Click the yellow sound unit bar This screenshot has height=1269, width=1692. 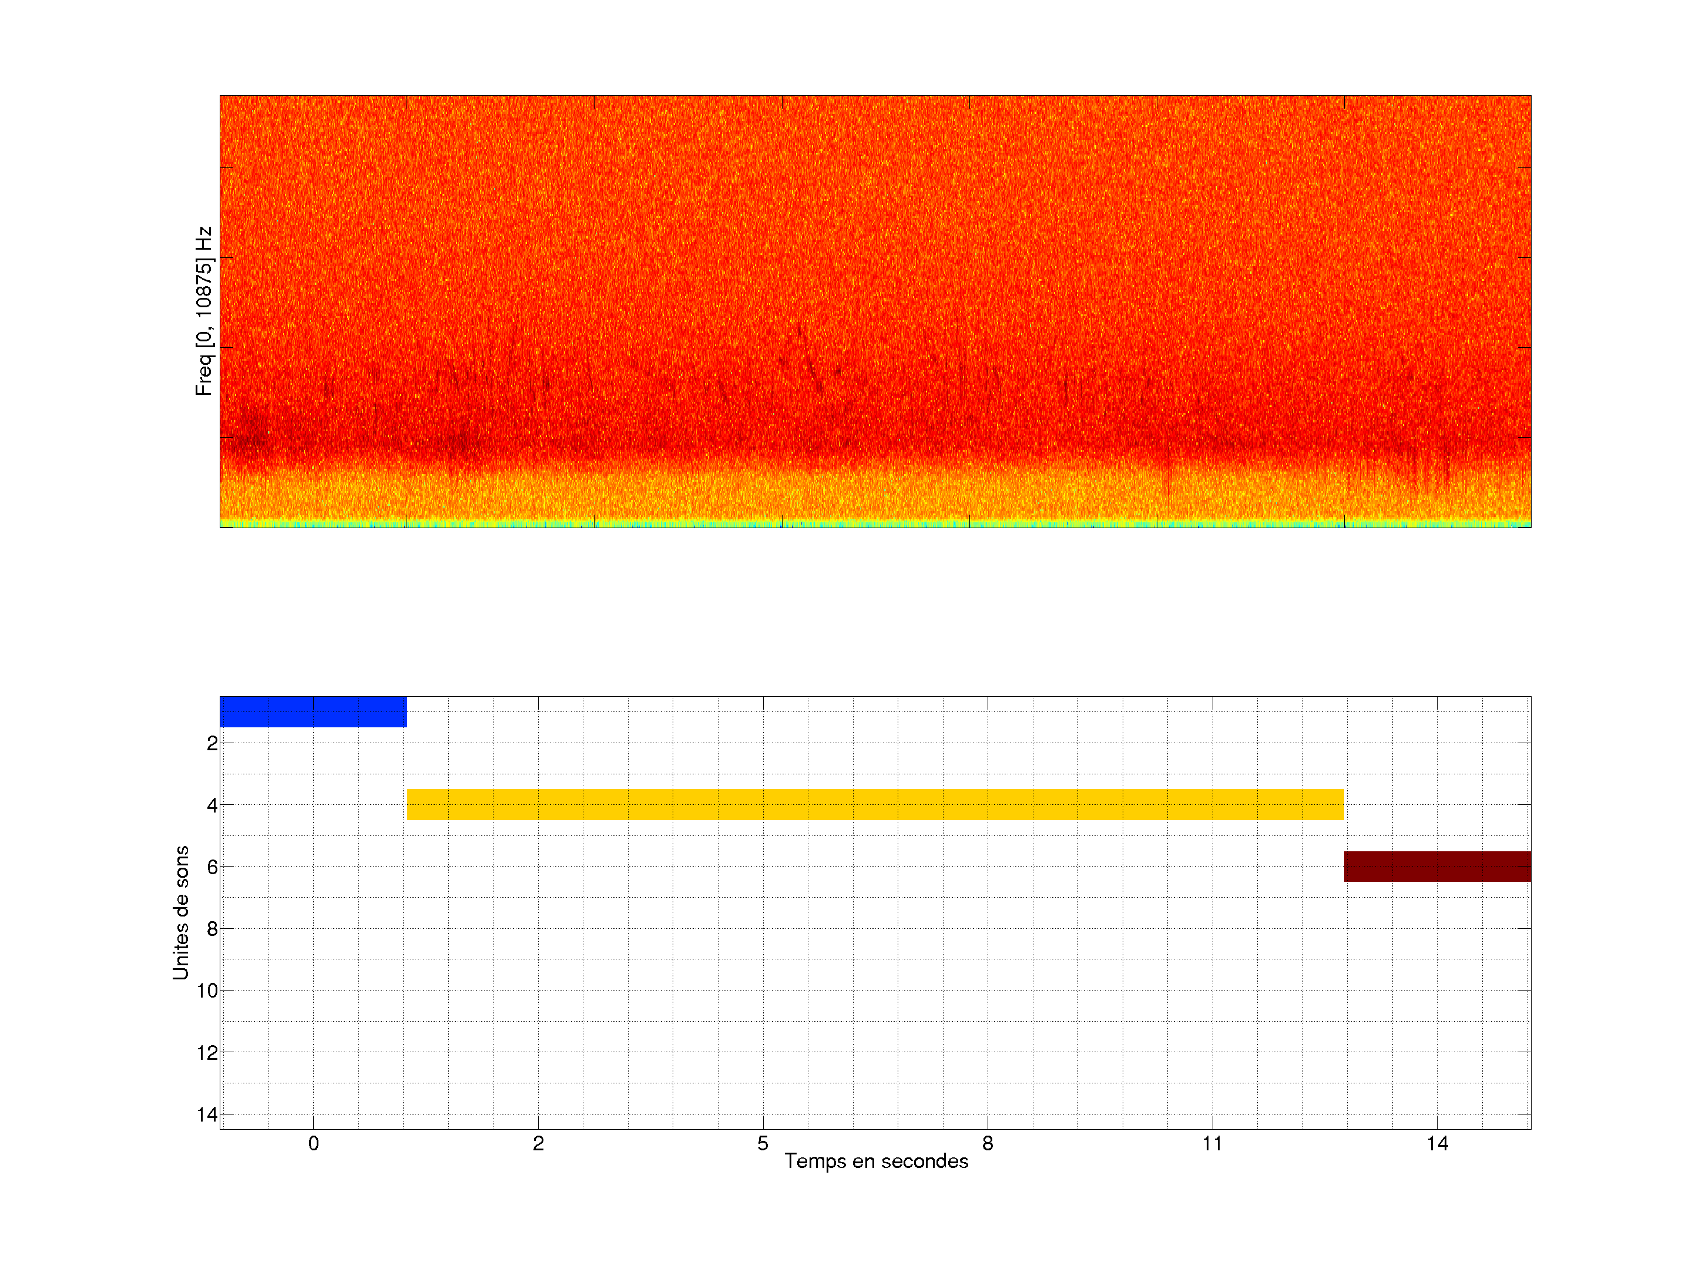point(875,804)
